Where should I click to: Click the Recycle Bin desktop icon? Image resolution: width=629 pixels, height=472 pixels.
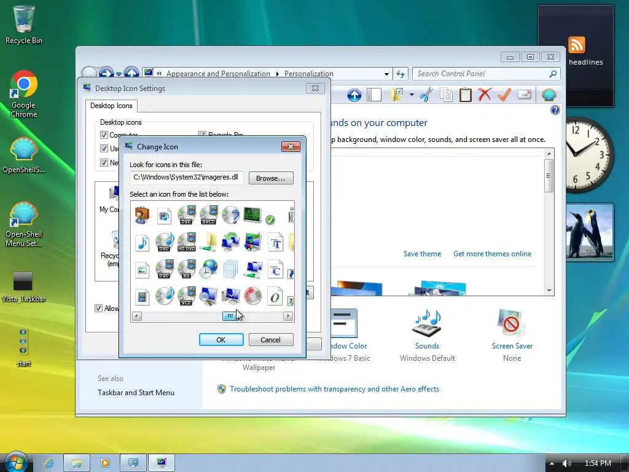tap(24, 25)
